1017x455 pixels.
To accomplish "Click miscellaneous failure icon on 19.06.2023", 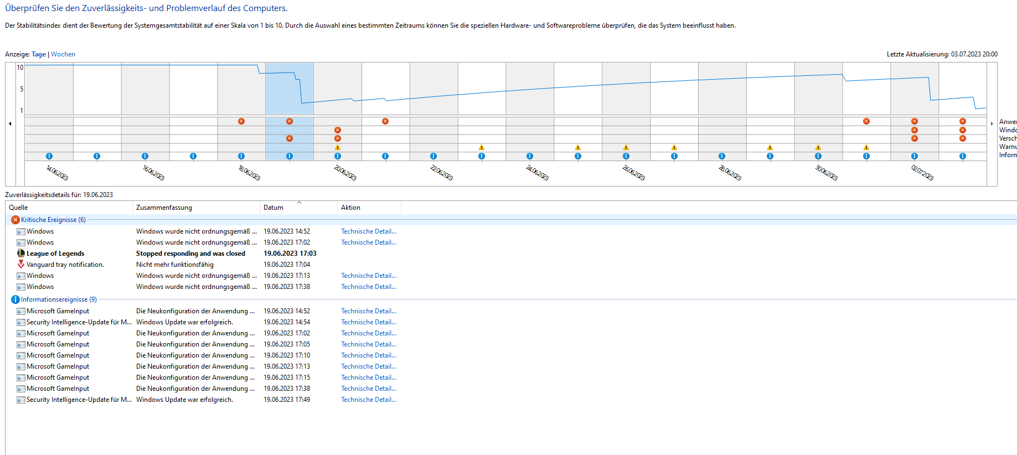I will pyautogui.click(x=290, y=138).
